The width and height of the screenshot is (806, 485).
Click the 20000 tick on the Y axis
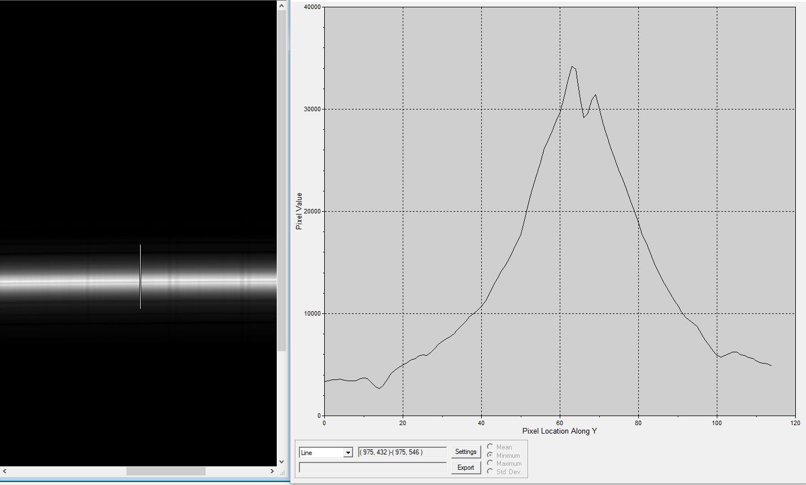[312, 211]
